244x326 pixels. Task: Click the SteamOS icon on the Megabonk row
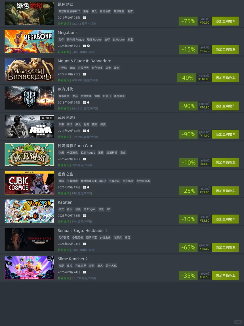[88, 46]
